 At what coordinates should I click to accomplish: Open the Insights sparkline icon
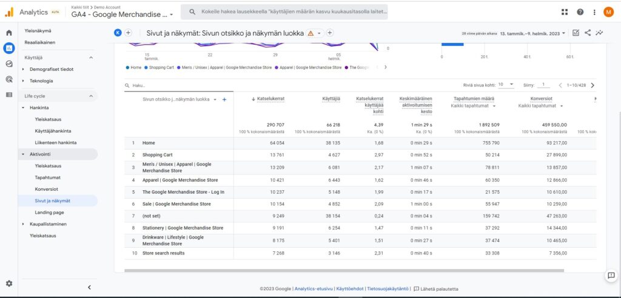[x=599, y=33]
